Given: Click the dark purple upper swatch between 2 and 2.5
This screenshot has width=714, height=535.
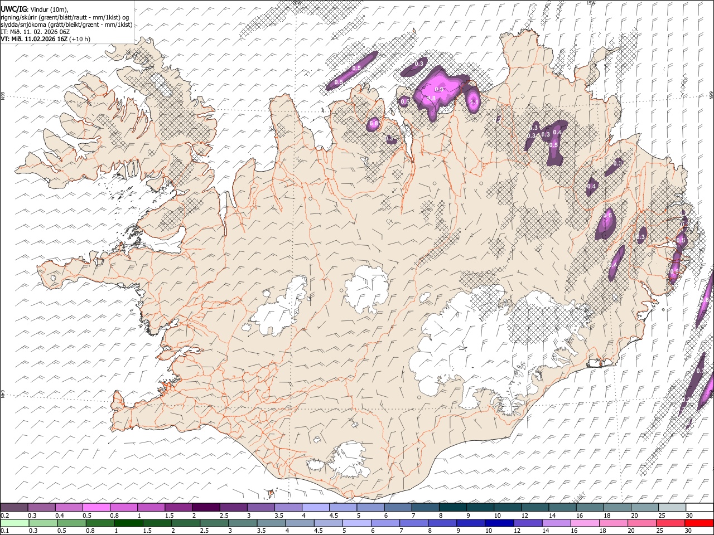Looking at the screenshot, I should tap(206, 508).
